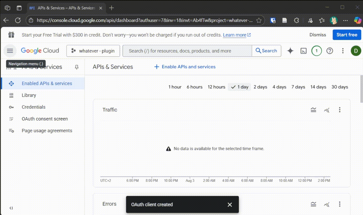The height and width of the screenshot is (215, 363).
Task: Select the 7 days time range
Action: [298, 87]
